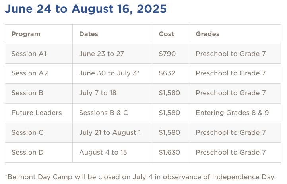
Task: Click the $632 cost cell
Action: click(x=167, y=73)
